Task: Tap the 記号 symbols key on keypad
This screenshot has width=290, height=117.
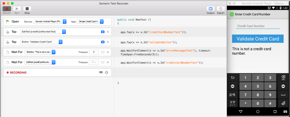Action: point(233,95)
